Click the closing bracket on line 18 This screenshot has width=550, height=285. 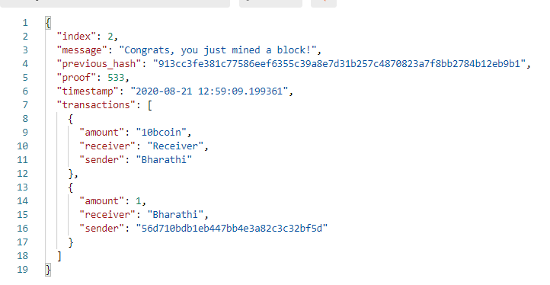[x=59, y=256]
